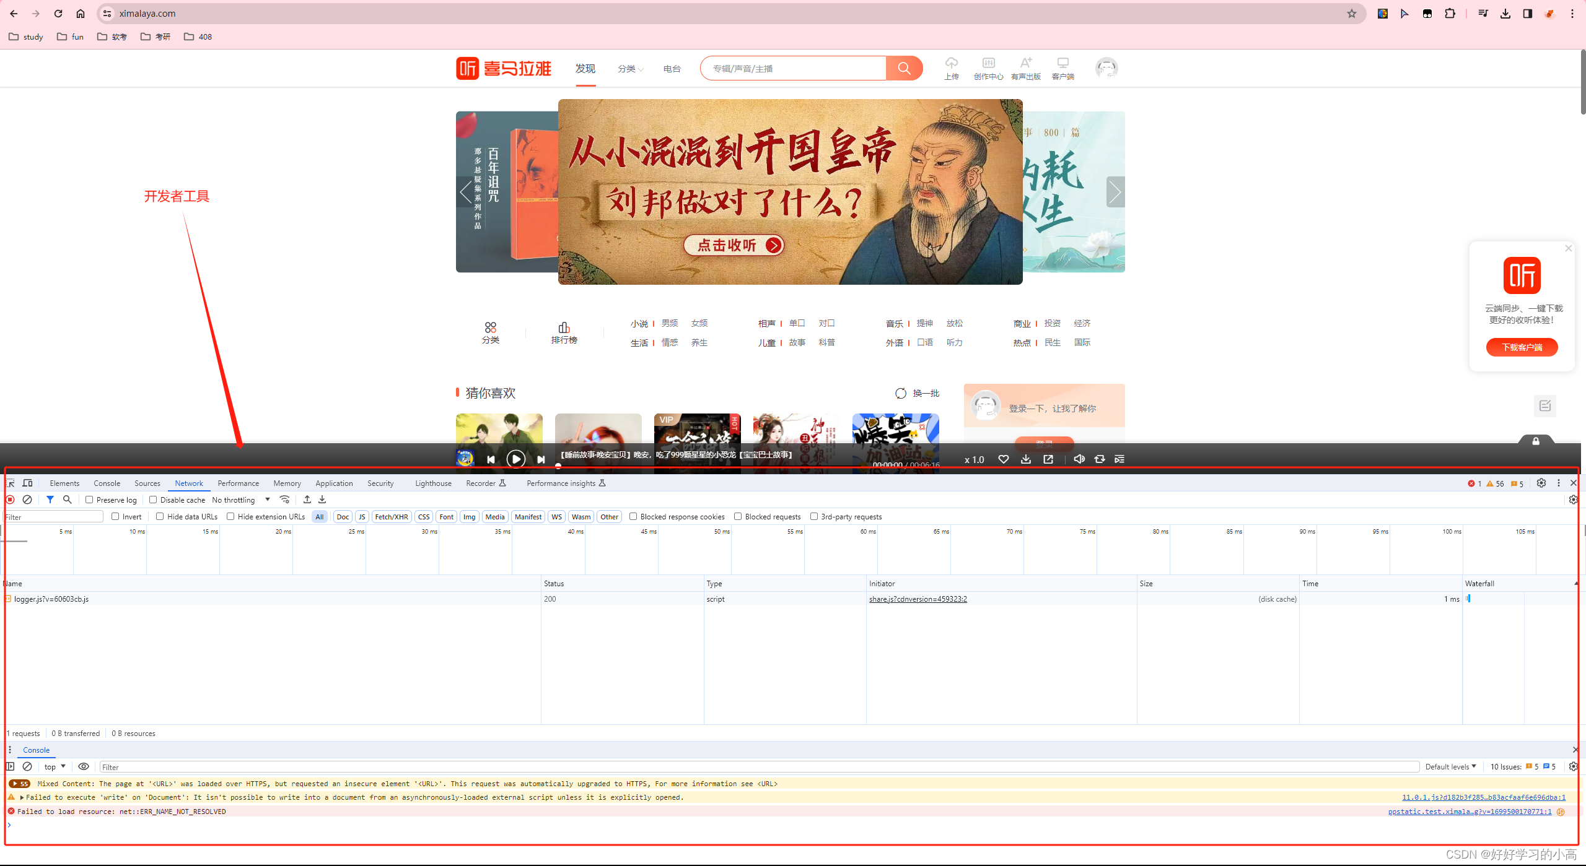Switch to the Elements tab
The image size is (1586, 866).
coord(64,483)
